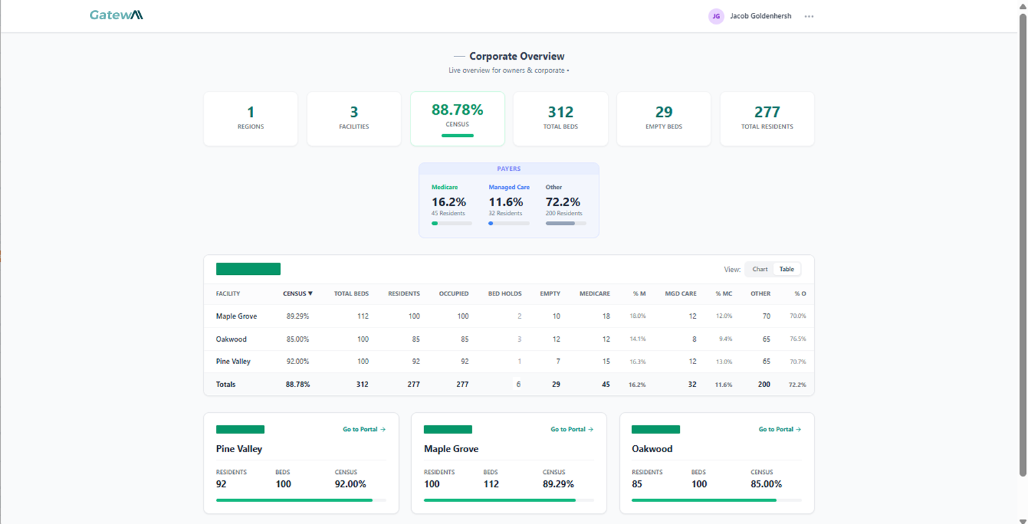Click the Maple Grove table row

tap(236, 316)
